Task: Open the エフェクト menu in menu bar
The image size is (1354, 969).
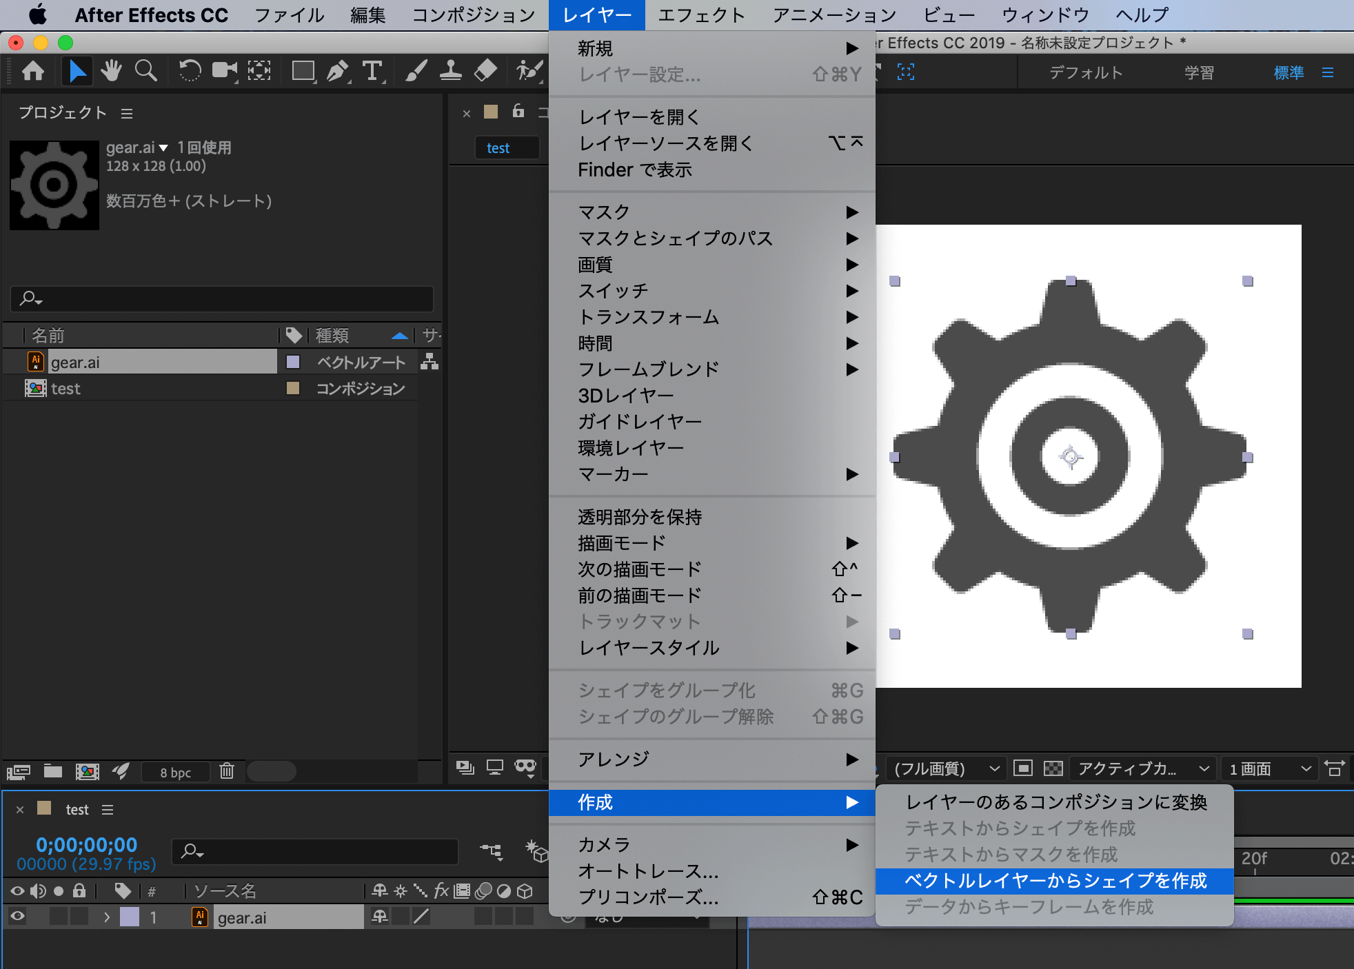Action: 701,14
